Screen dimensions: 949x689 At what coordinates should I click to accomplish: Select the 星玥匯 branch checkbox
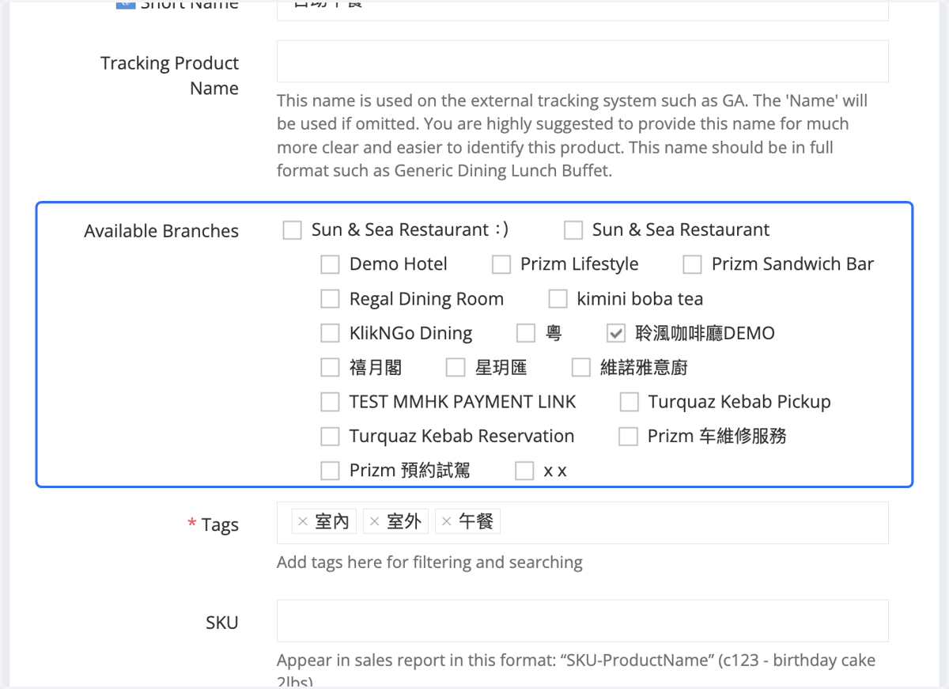click(x=456, y=367)
